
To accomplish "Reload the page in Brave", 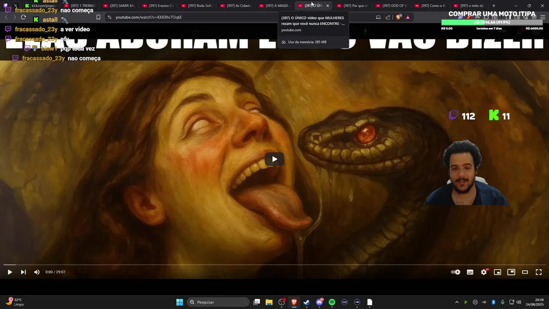I will (23, 17).
